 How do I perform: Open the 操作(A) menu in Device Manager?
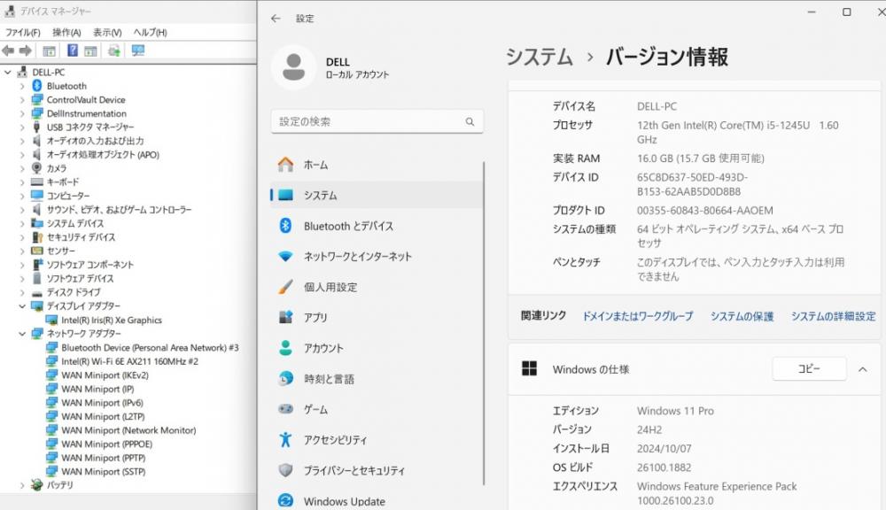[66, 32]
